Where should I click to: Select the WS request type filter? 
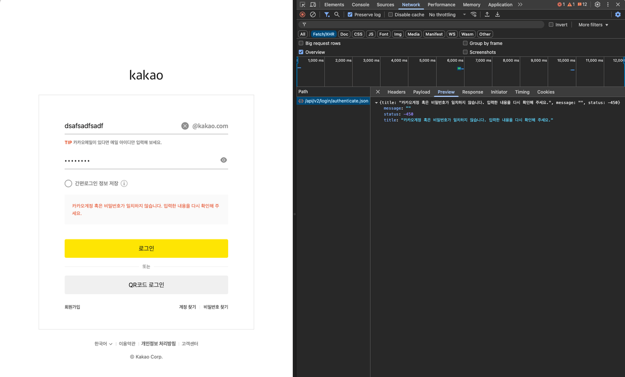click(452, 34)
